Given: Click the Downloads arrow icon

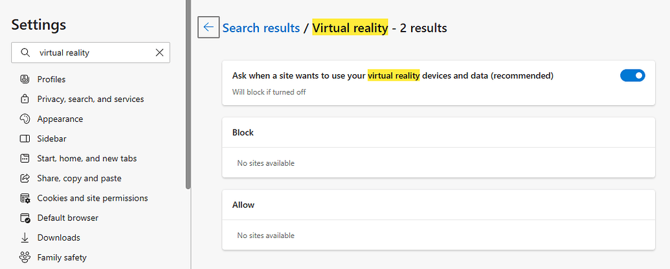Looking at the screenshot, I should [25, 237].
